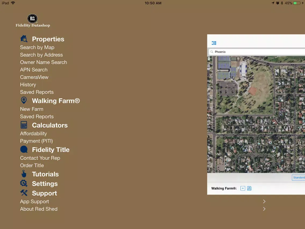Tap the Fidelity Datashop logo
Screen dimensions: 305x229
pos(33,21)
